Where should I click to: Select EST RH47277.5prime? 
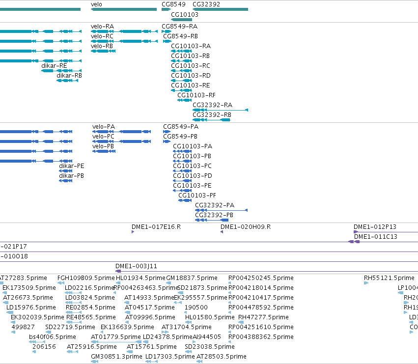point(263,317)
